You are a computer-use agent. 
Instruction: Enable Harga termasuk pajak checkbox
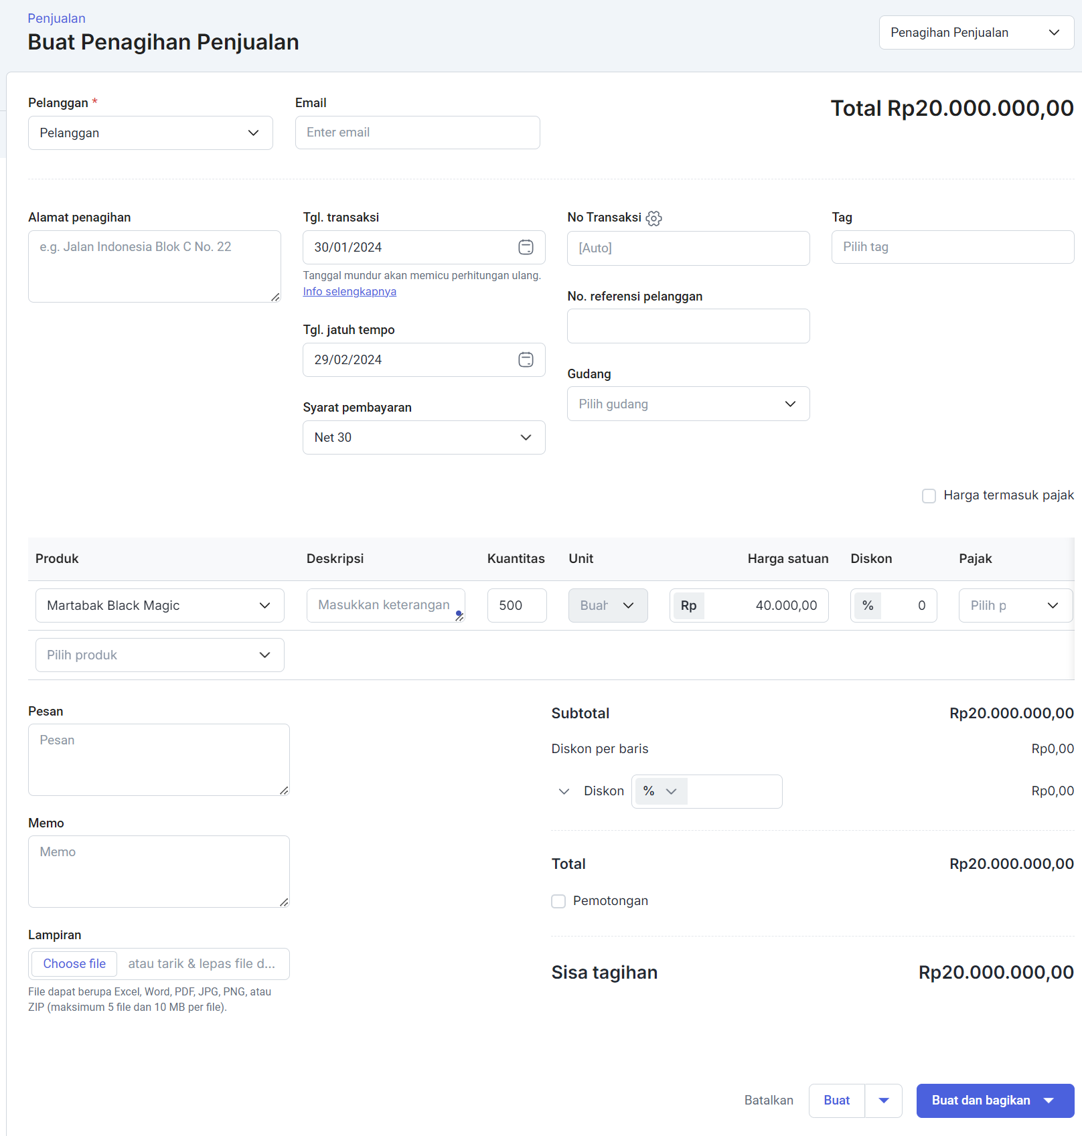929,496
